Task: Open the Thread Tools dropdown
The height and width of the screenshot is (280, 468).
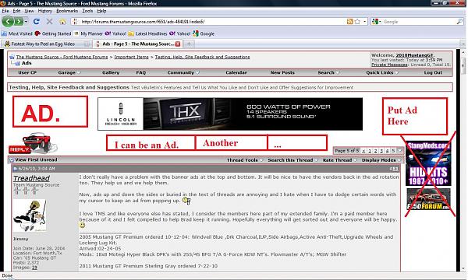Action: click(x=245, y=160)
